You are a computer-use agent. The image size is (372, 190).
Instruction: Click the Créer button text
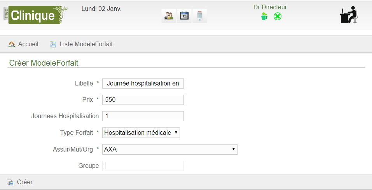click(x=24, y=182)
